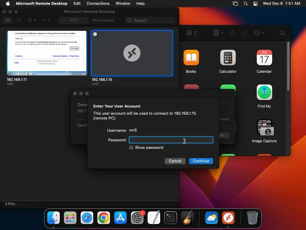Click the Finder share icon

[232, 33]
